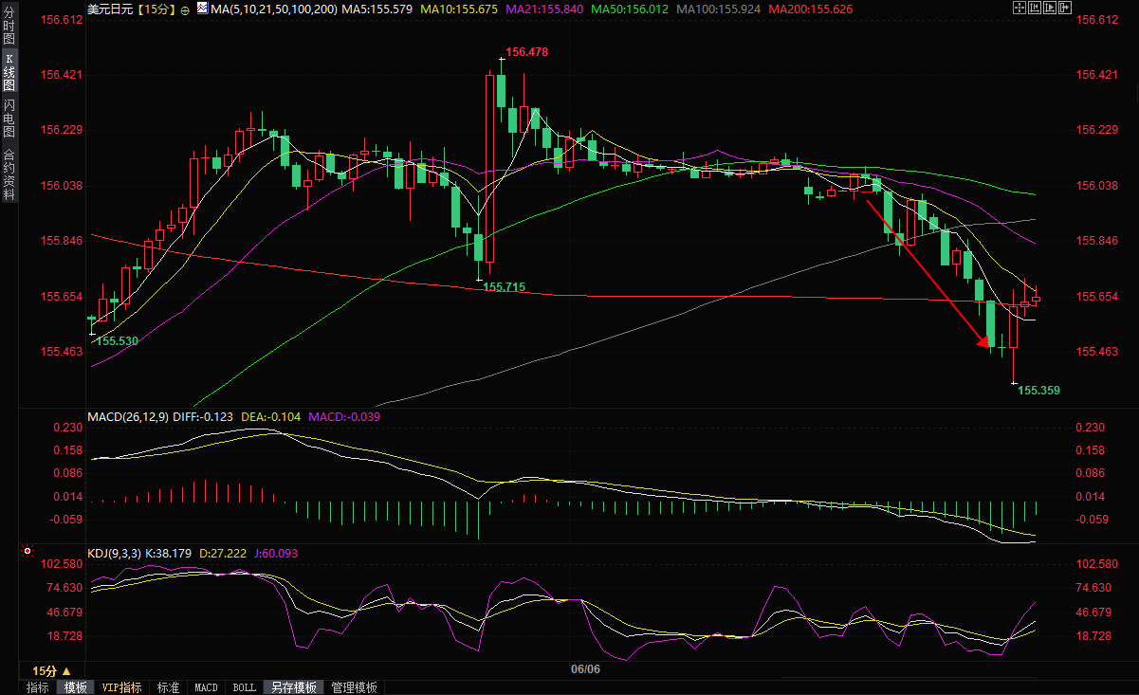Screen dimensions: 1139x695
Task: Click the 管理模板 button
Action: pyautogui.click(x=354, y=687)
